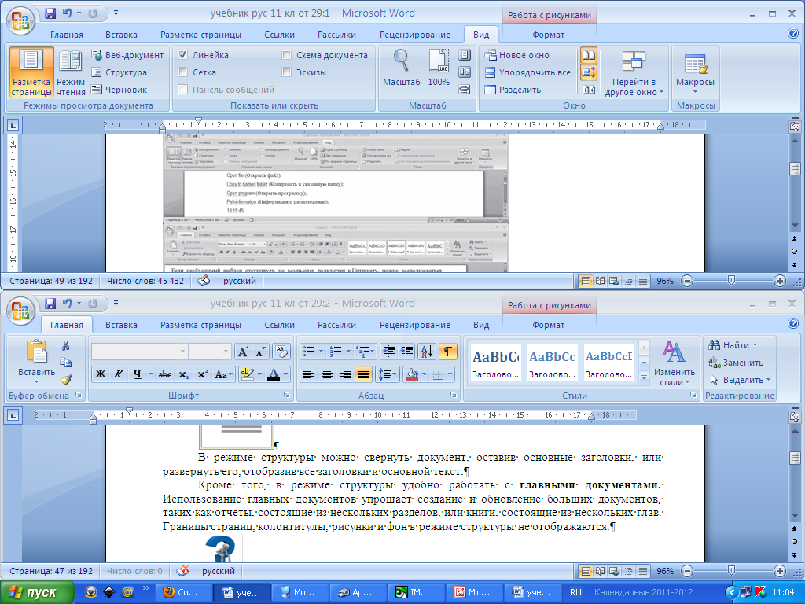Click the Новое окно button
Viewport: 805px width, 604px height.
pyautogui.click(x=517, y=55)
